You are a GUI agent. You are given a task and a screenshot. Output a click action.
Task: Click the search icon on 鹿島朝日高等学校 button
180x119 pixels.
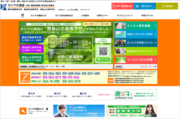click(x=23, y=50)
